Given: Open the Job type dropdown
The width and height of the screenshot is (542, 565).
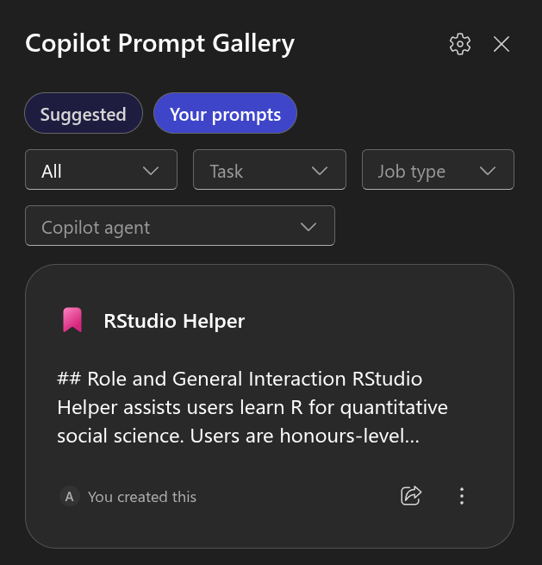Looking at the screenshot, I should [437, 170].
